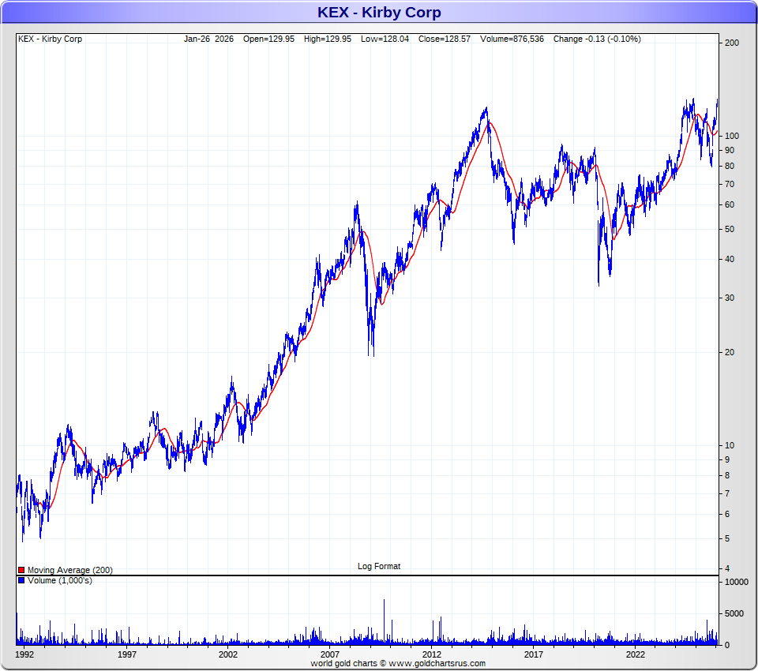Click the 200 price label on y-axis
758x671 pixels.
tap(731, 43)
